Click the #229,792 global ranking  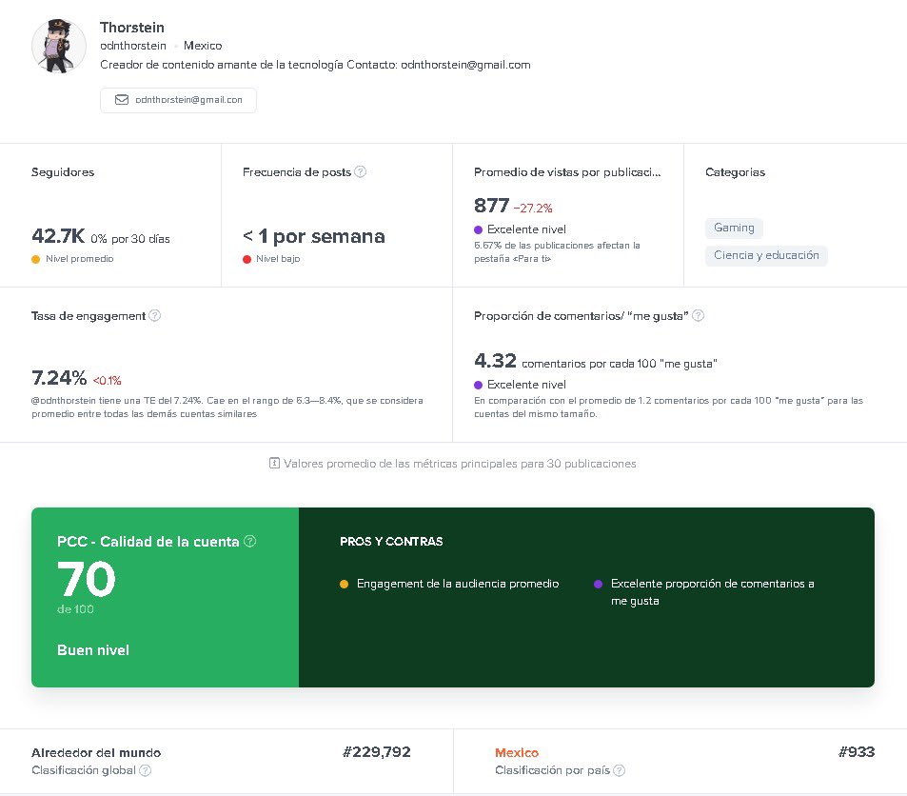click(x=377, y=752)
